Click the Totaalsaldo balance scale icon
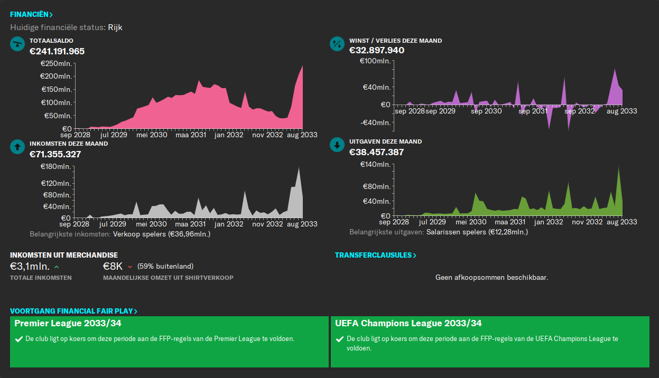 pyautogui.click(x=17, y=44)
